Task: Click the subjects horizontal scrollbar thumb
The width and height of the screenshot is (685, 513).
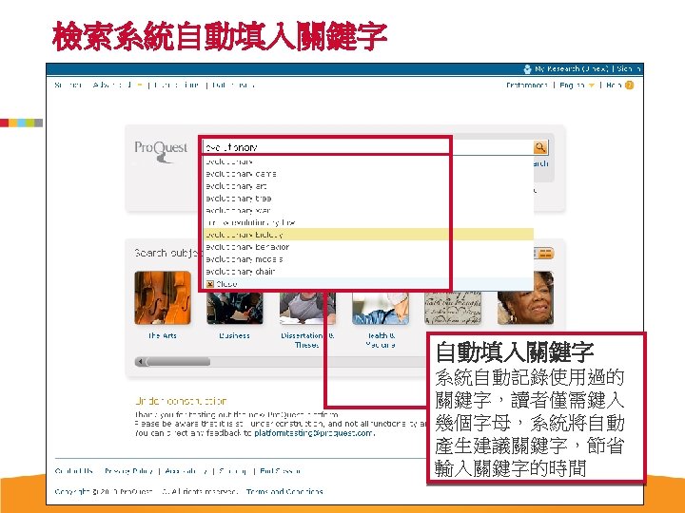Action: point(178,362)
